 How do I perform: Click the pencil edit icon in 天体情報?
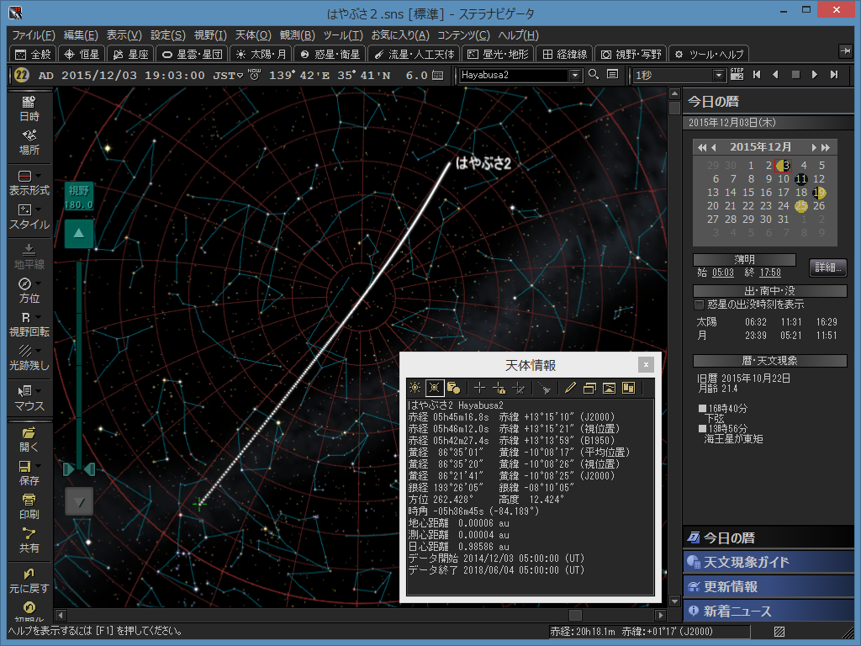point(570,388)
